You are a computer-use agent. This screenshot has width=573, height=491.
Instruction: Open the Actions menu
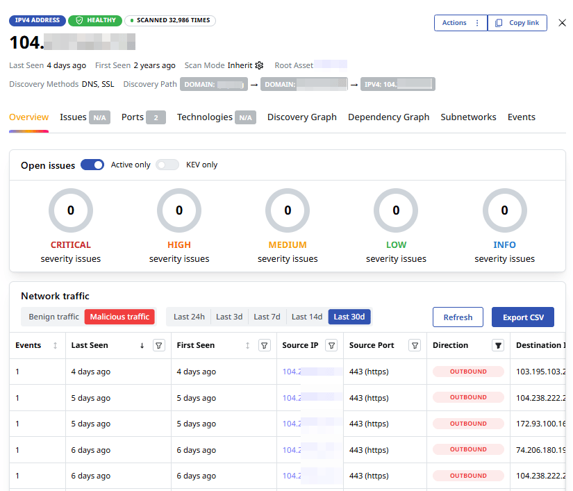pos(460,23)
